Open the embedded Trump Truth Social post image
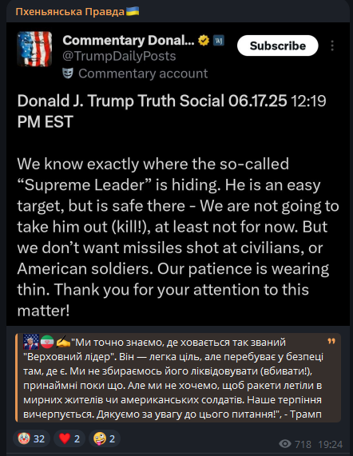This screenshot has height=456, width=353. click(x=178, y=174)
